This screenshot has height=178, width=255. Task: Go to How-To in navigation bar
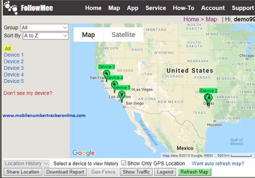click(x=183, y=8)
